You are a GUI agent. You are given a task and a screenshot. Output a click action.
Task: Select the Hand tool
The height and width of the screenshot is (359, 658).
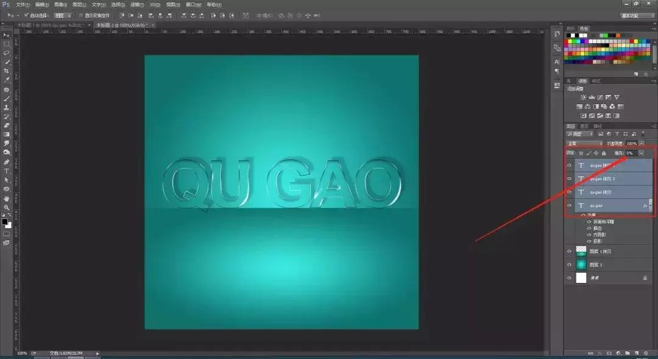6,198
